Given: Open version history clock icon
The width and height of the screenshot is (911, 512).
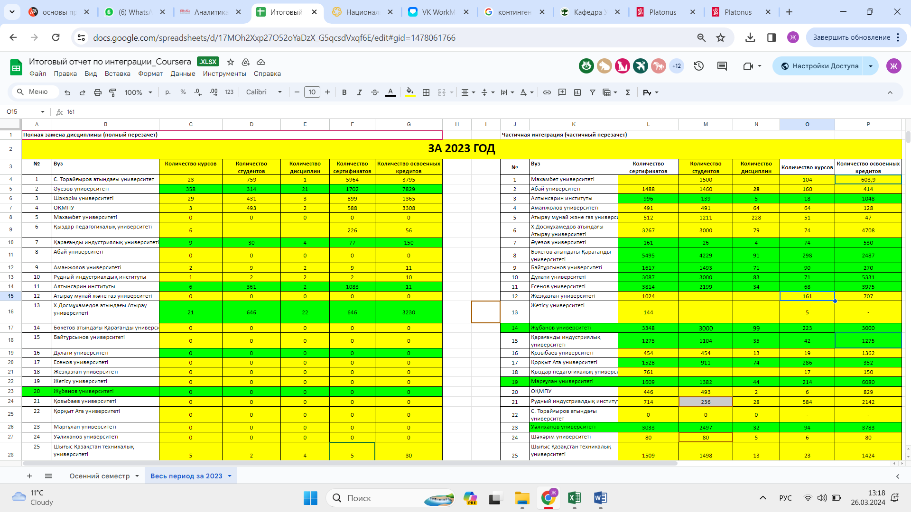Looking at the screenshot, I should (698, 66).
